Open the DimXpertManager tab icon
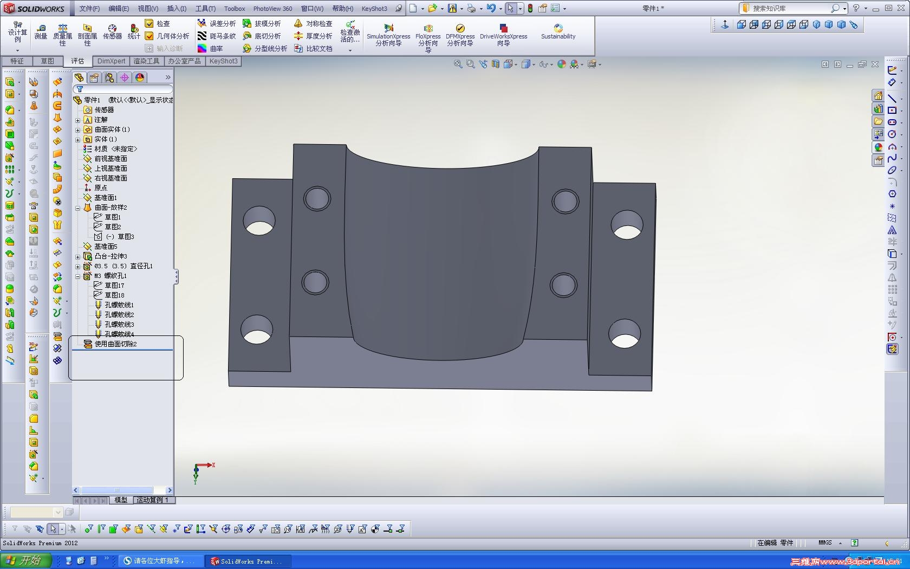Screen dimensions: 910x569 tap(125, 77)
